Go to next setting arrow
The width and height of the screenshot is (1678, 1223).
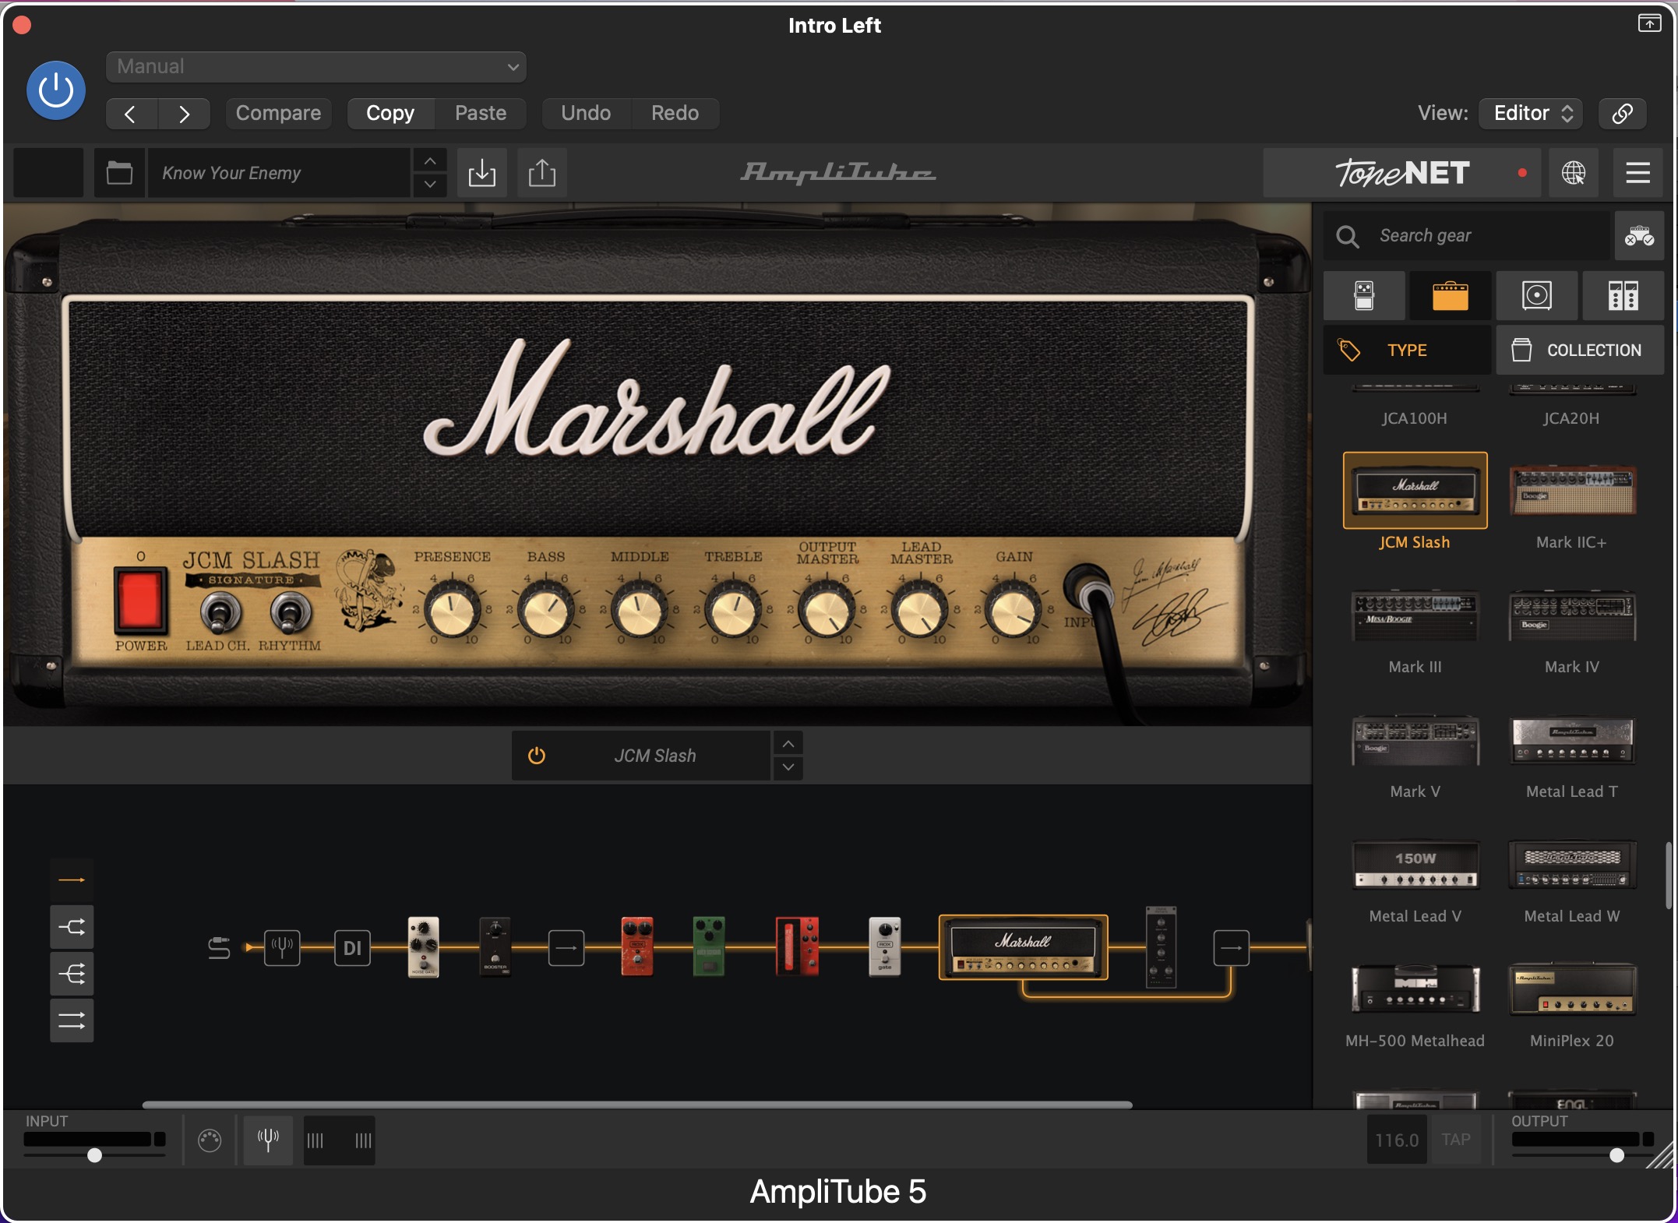pos(184,114)
